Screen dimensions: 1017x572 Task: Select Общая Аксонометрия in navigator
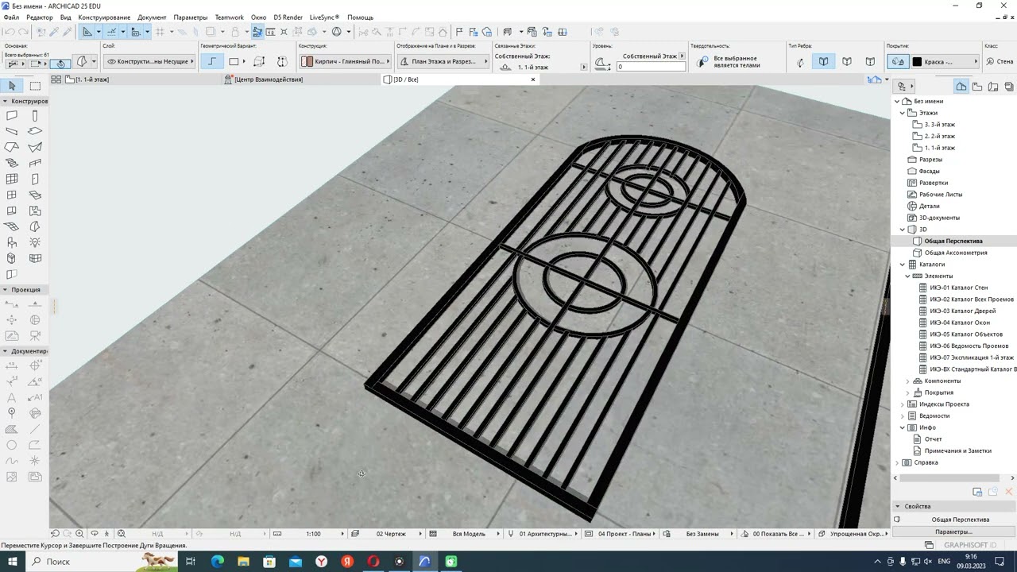956,253
